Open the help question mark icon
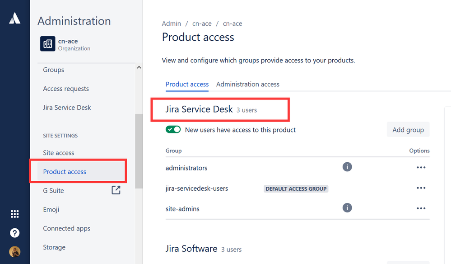 14,233
